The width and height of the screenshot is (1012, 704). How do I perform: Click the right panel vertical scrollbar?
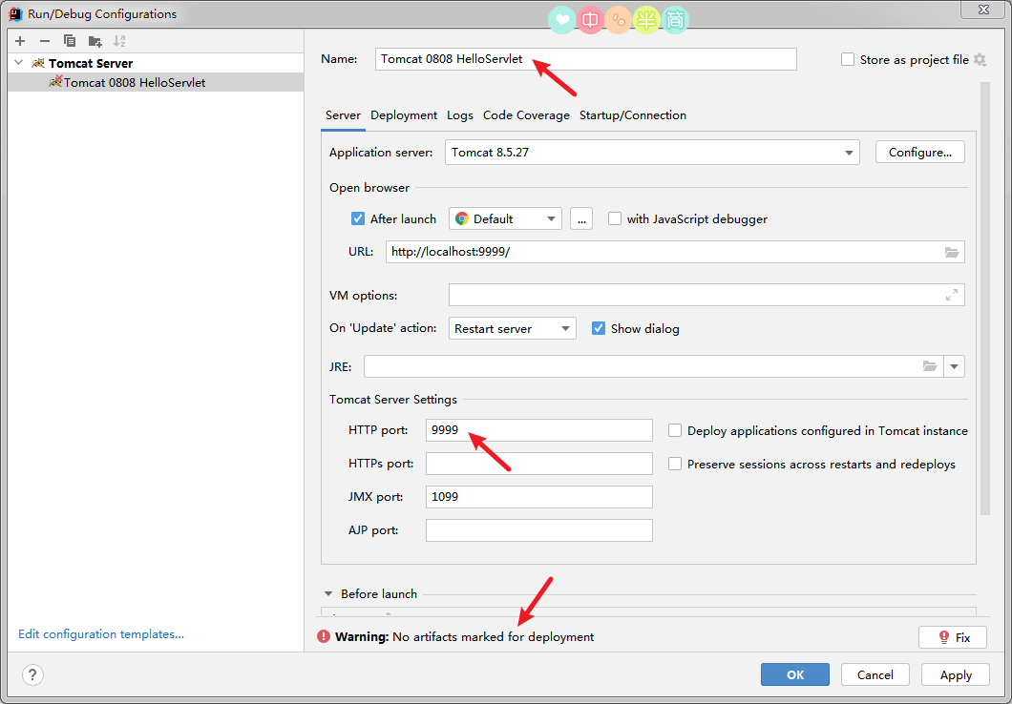click(985, 298)
